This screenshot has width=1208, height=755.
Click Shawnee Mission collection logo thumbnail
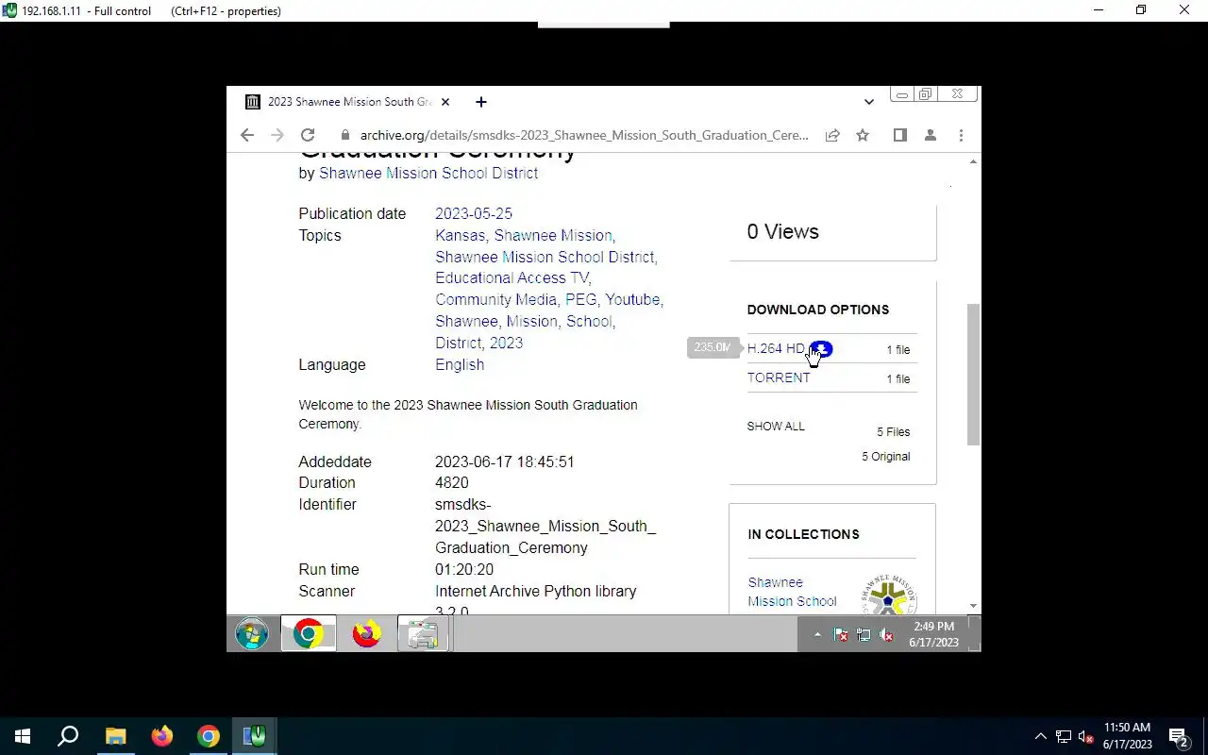click(x=888, y=594)
